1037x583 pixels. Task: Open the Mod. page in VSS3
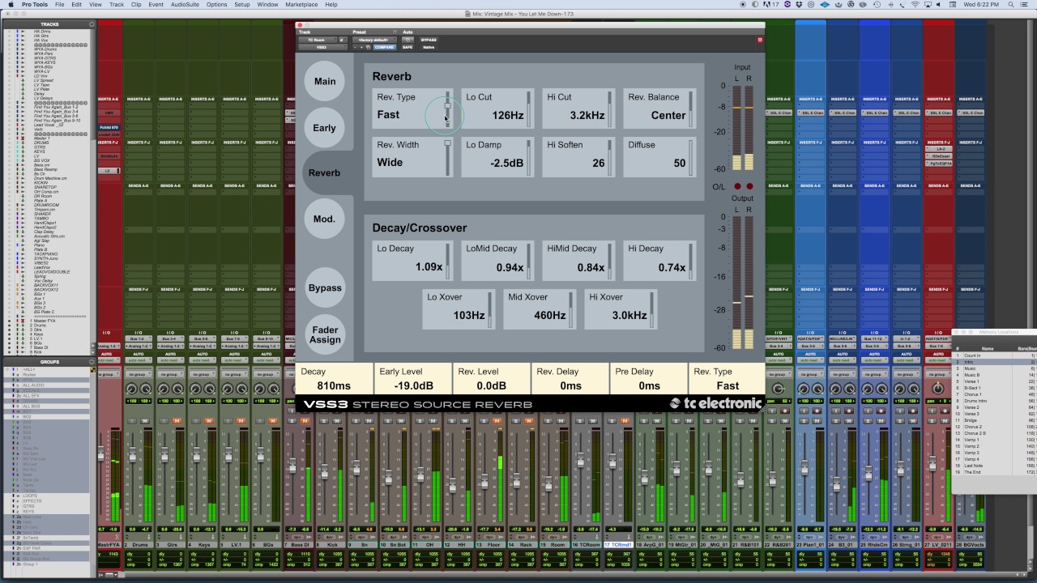pyautogui.click(x=325, y=219)
